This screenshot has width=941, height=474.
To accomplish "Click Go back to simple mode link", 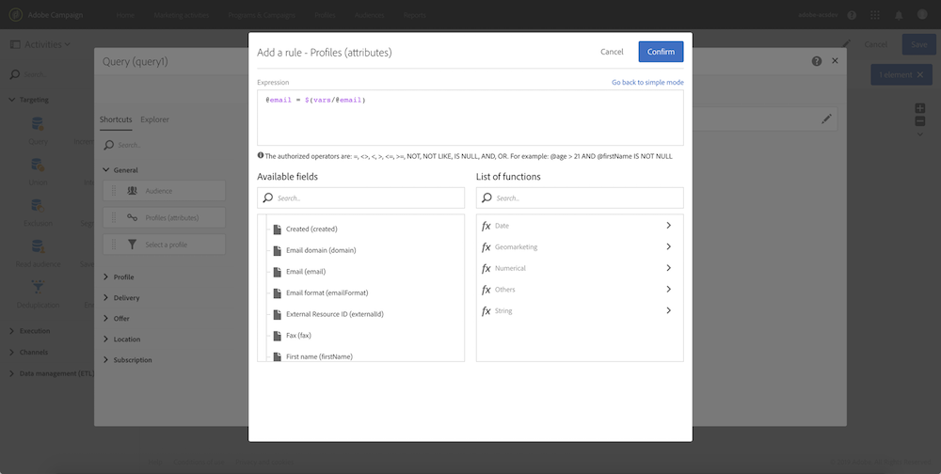I will click(x=647, y=83).
